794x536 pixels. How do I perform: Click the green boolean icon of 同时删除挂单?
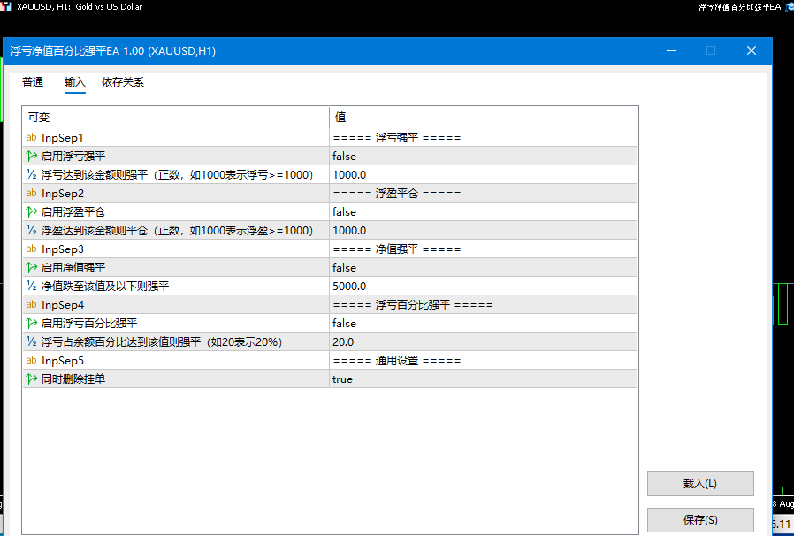point(32,379)
